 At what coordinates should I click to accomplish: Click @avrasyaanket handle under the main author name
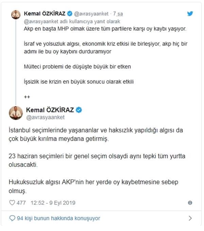pos(46,117)
